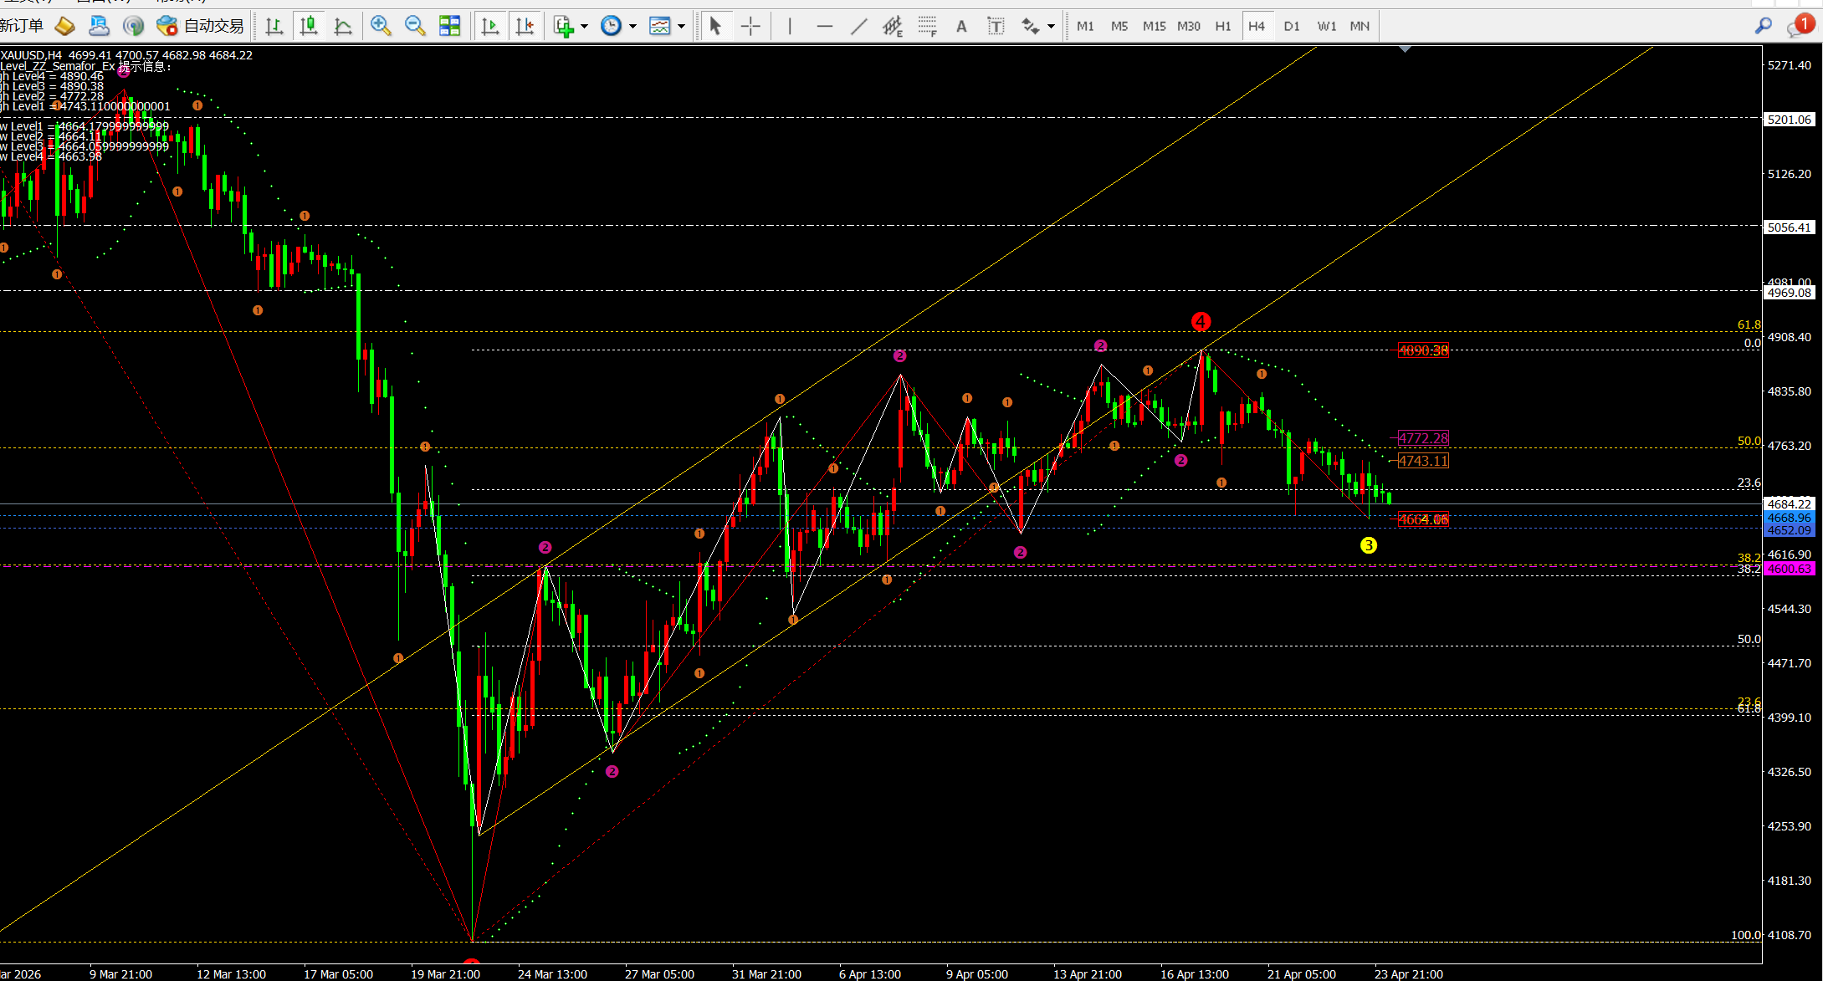Image resolution: width=1823 pixels, height=981 pixels.
Task: Click the zoom in magnifier icon
Action: (x=381, y=26)
